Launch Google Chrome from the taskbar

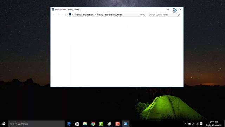93,124
